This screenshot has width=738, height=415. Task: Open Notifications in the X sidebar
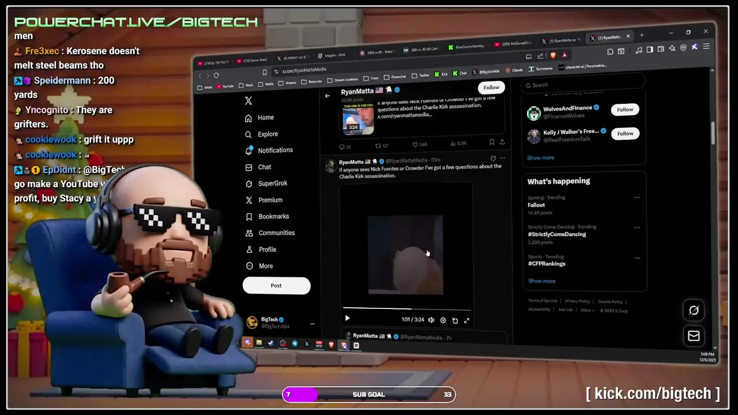pyautogui.click(x=269, y=150)
